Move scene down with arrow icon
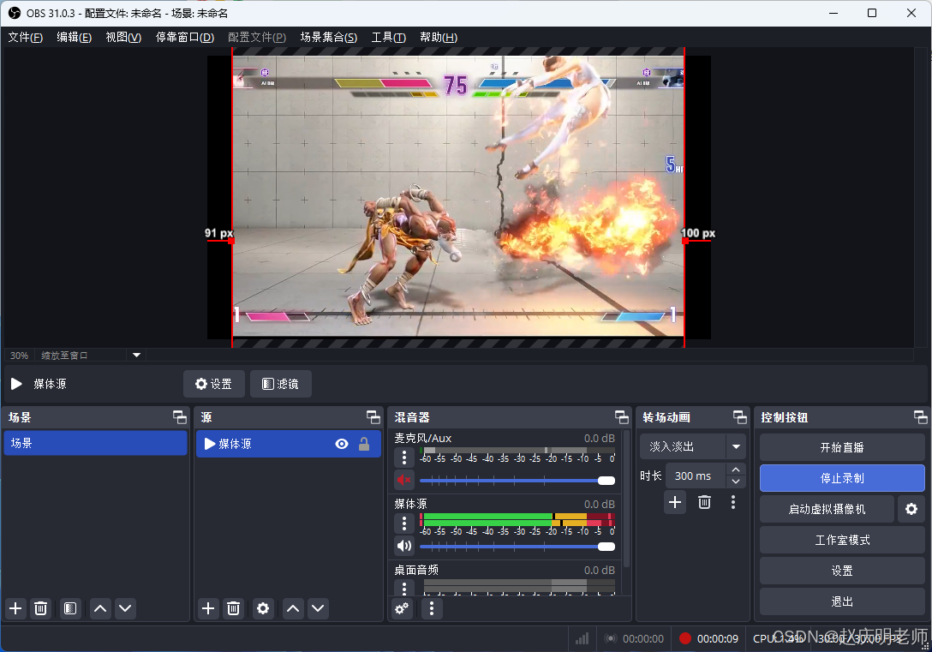The height and width of the screenshot is (652, 932). [125, 608]
